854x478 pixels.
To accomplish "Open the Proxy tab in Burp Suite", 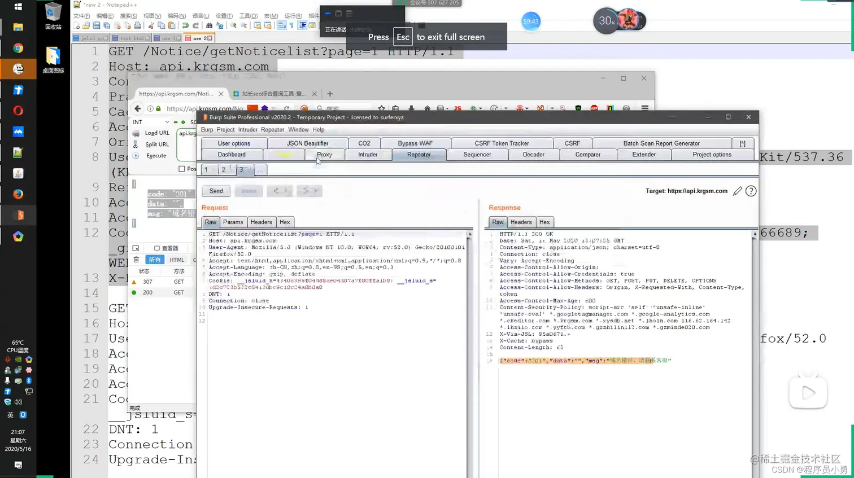I will (324, 155).
